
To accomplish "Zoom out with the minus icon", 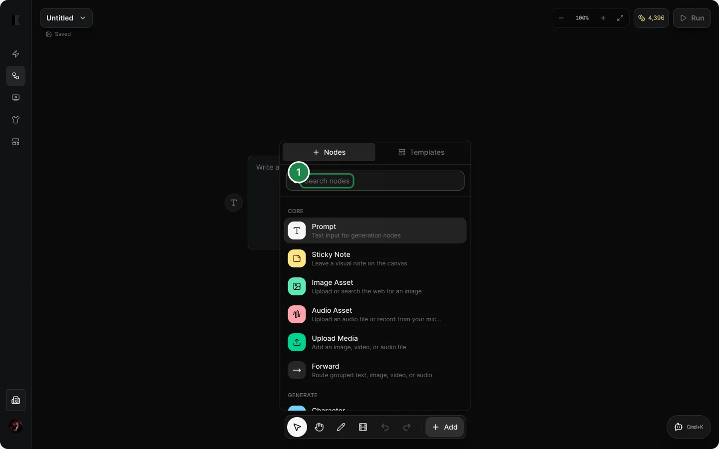I will 561,18.
